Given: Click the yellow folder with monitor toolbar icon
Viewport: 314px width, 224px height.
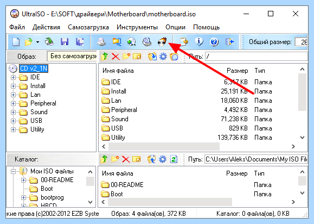Looking at the screenshot, I should (117, 42).
